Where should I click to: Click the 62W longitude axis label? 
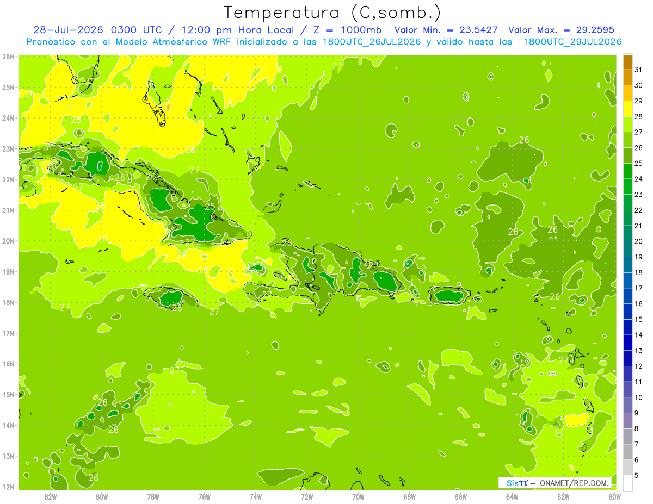[563, 496]
